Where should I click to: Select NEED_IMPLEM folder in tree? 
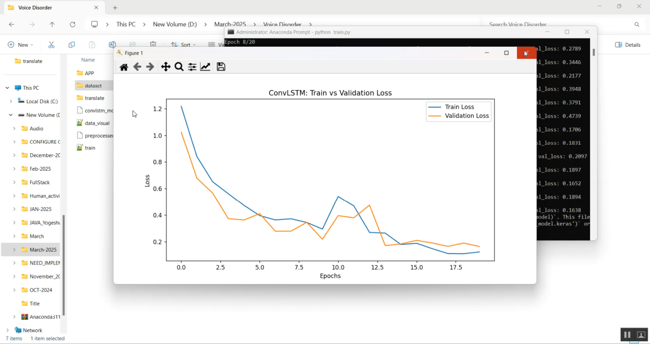click(41, 263)
